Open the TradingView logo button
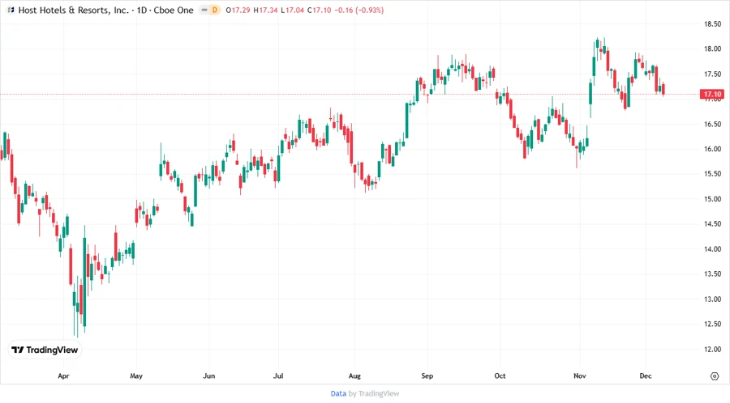Viewport: 730px width, 403px height. (x=45, y=350)
